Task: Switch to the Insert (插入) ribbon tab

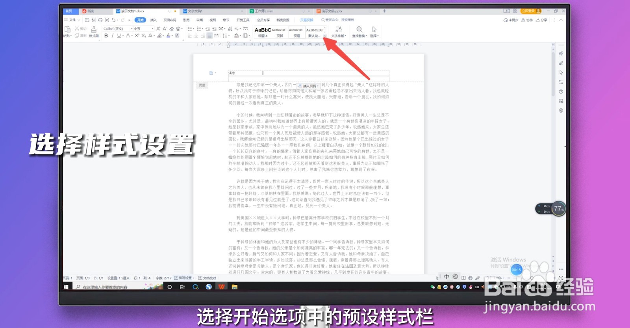Action: click(x=154, y=20)
